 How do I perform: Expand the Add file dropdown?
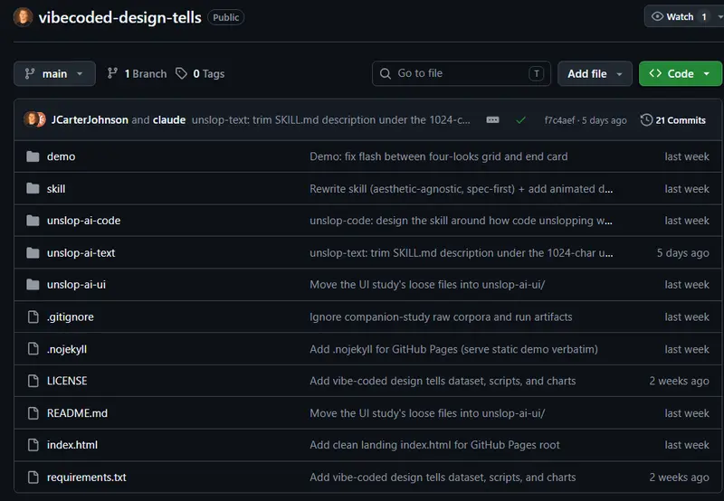click(x=595, y=74)
